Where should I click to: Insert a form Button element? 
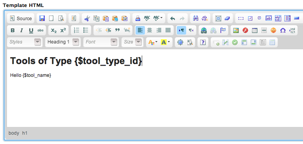(297, 18)
